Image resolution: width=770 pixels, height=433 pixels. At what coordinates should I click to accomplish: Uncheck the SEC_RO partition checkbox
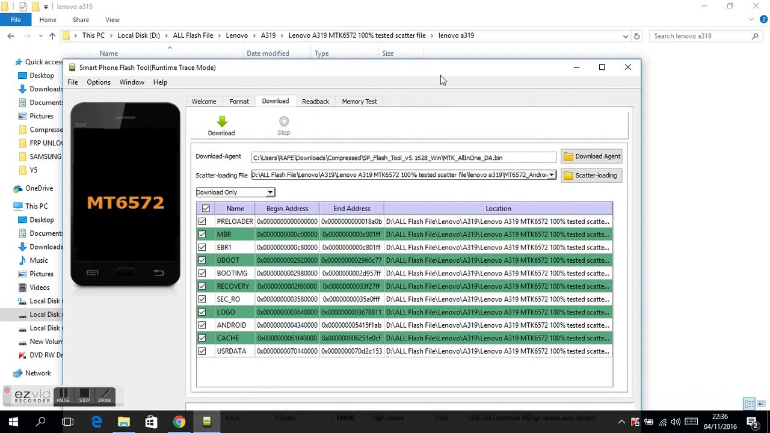coord(202,299)
